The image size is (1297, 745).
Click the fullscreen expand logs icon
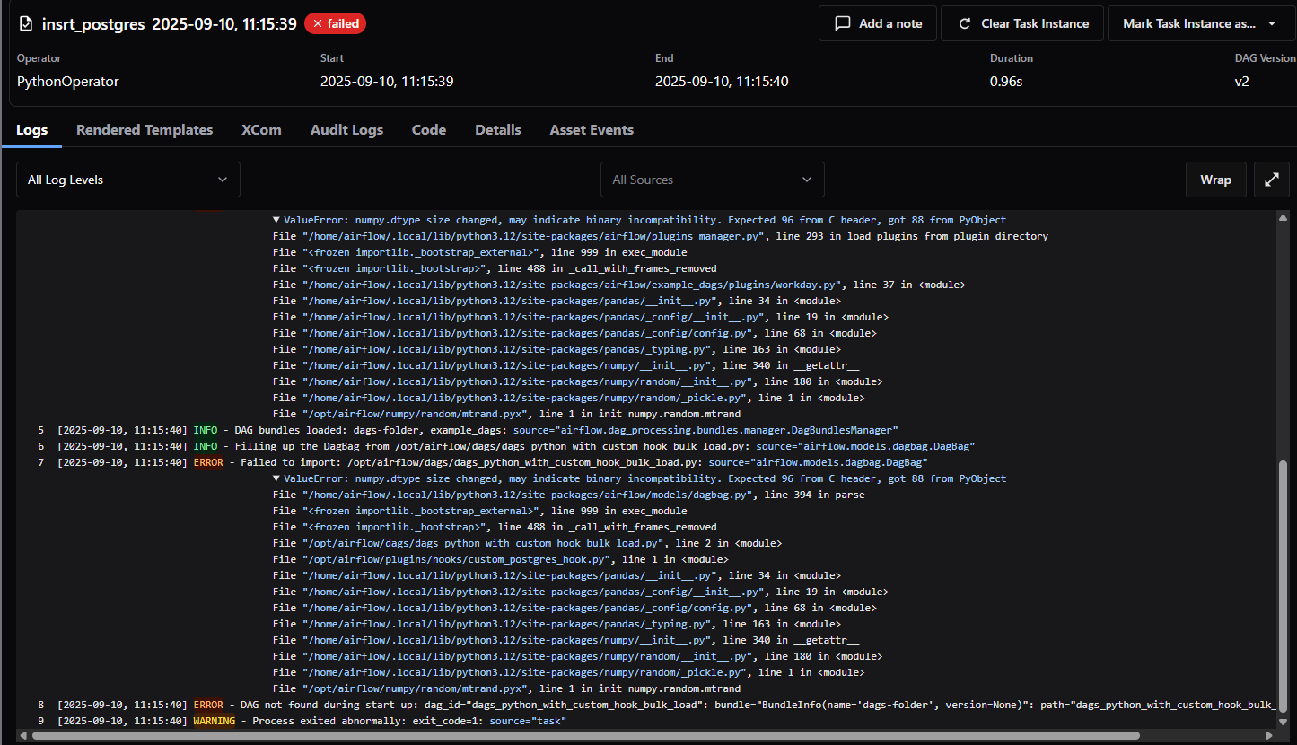click(1271, 180)
